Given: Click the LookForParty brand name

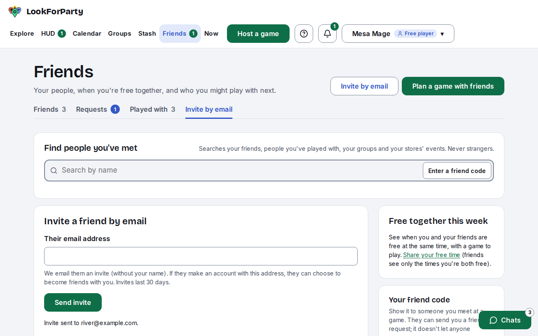Looking at the screenshot, I should pyautogui.click(x=55, y=11).
